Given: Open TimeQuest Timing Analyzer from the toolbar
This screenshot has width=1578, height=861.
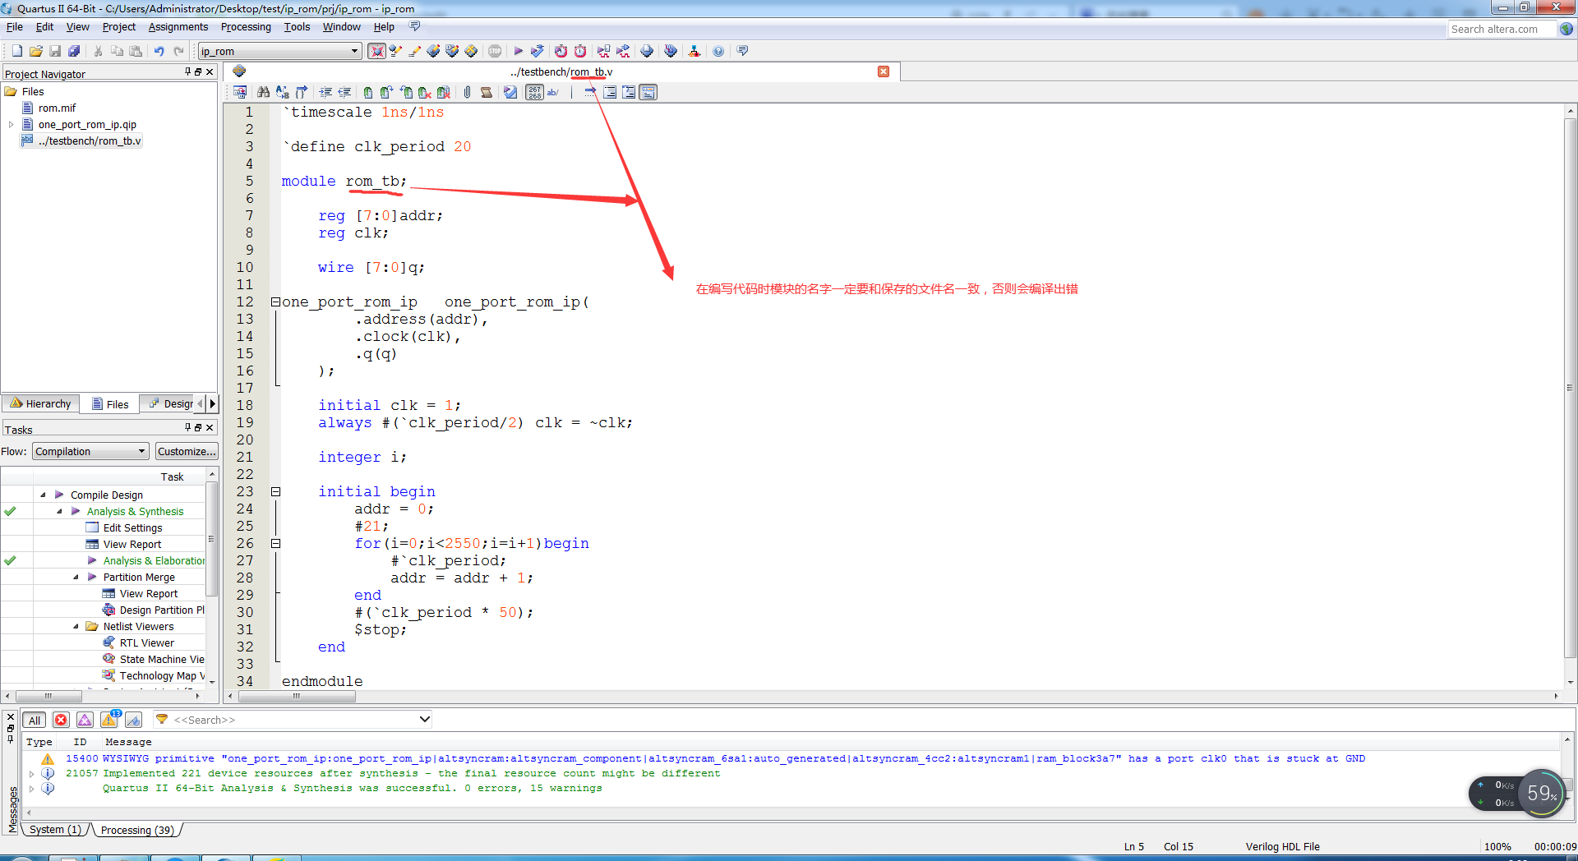Looking at the screenshot, I should click(580, 51).
